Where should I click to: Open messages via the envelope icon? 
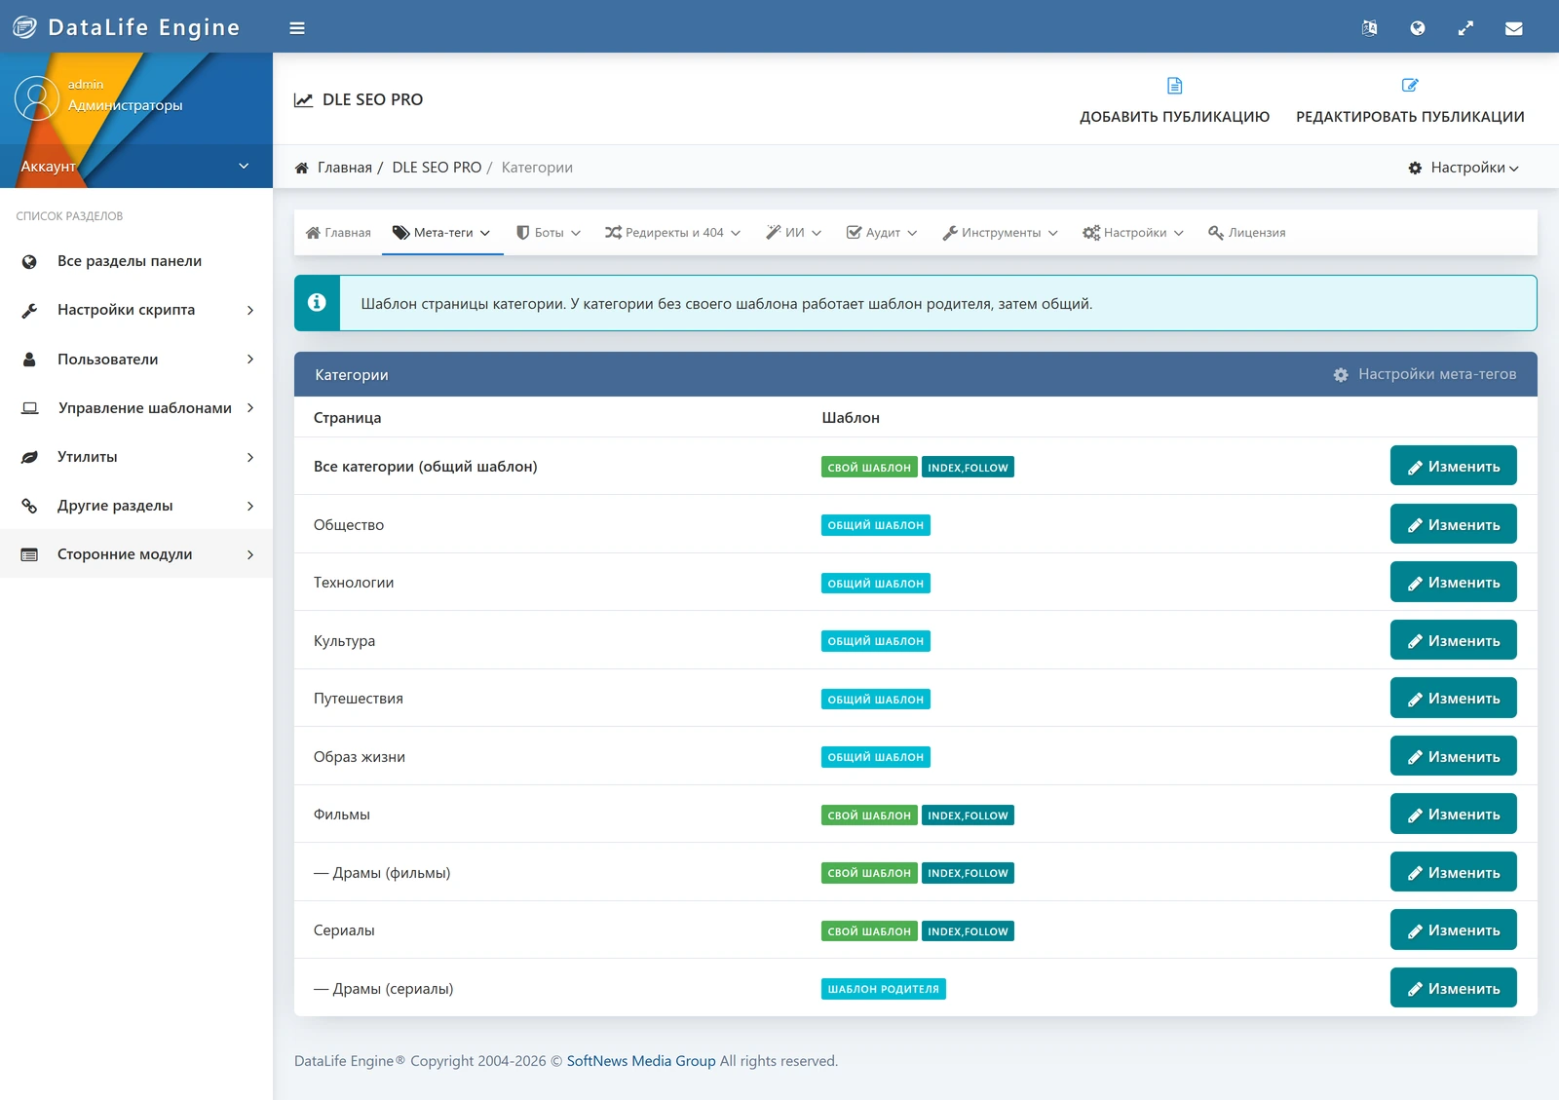pos(1514,28)
